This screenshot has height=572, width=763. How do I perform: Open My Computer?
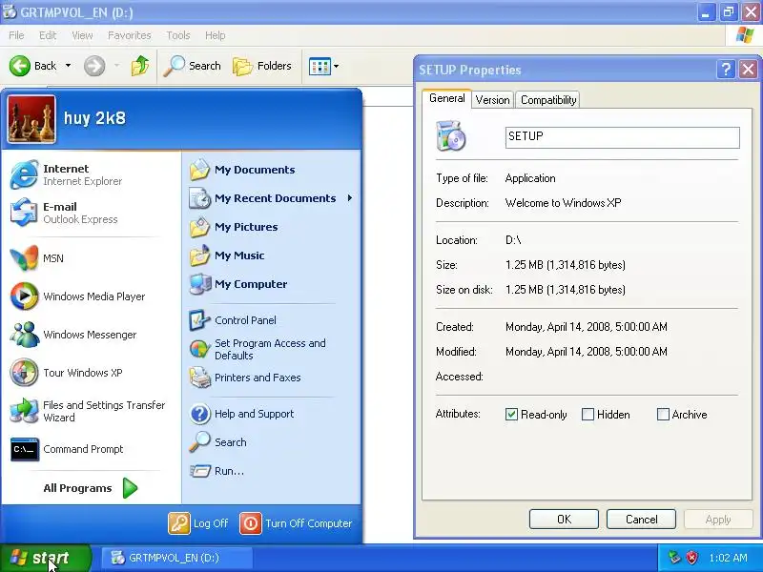click(x=237, y=284)
